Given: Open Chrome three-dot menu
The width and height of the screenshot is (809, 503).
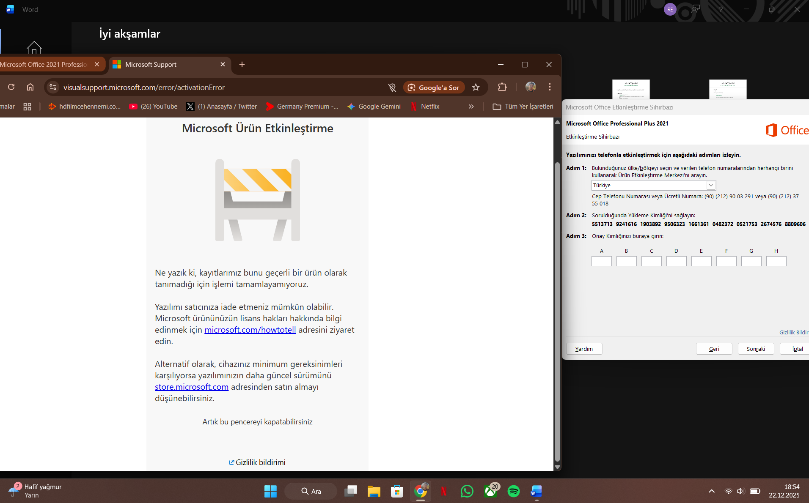Looking at the screenshot, I should (x=550, y=87).
